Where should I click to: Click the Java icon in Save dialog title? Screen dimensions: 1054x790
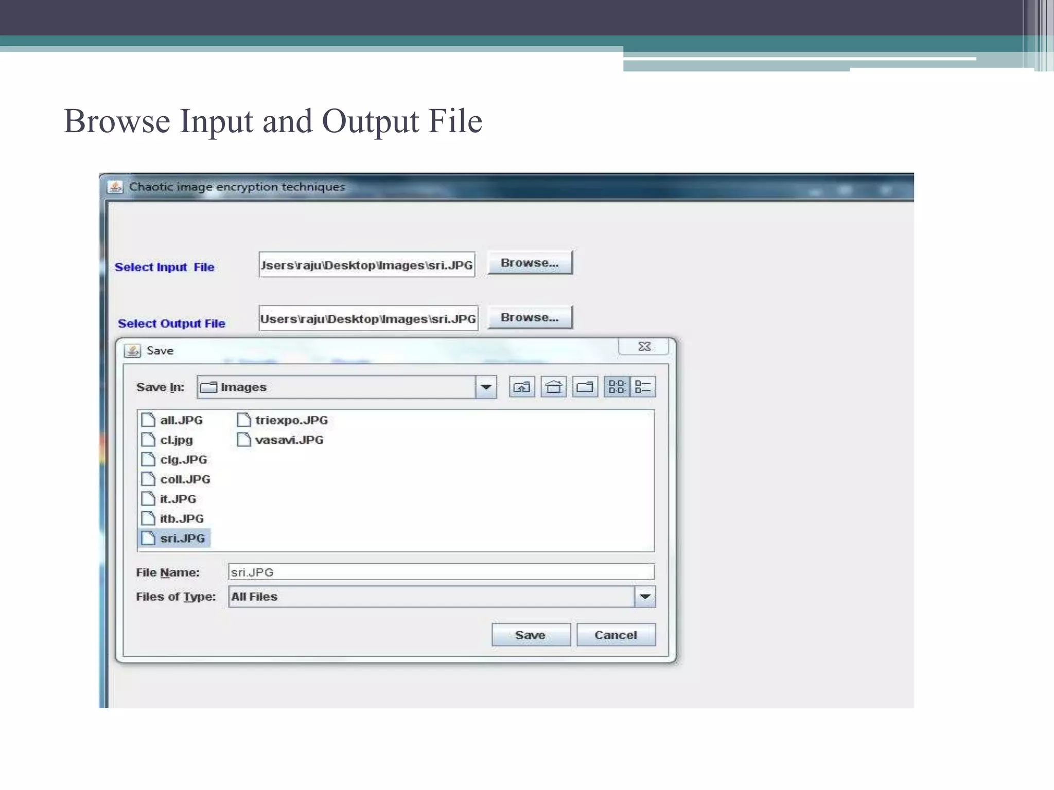click(x=132, y=351)
